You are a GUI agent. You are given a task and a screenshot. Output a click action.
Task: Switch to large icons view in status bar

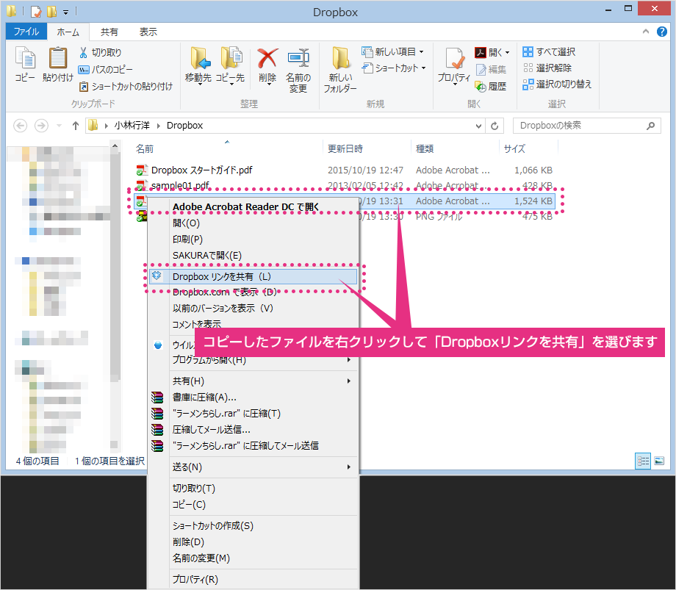[659, 461]
